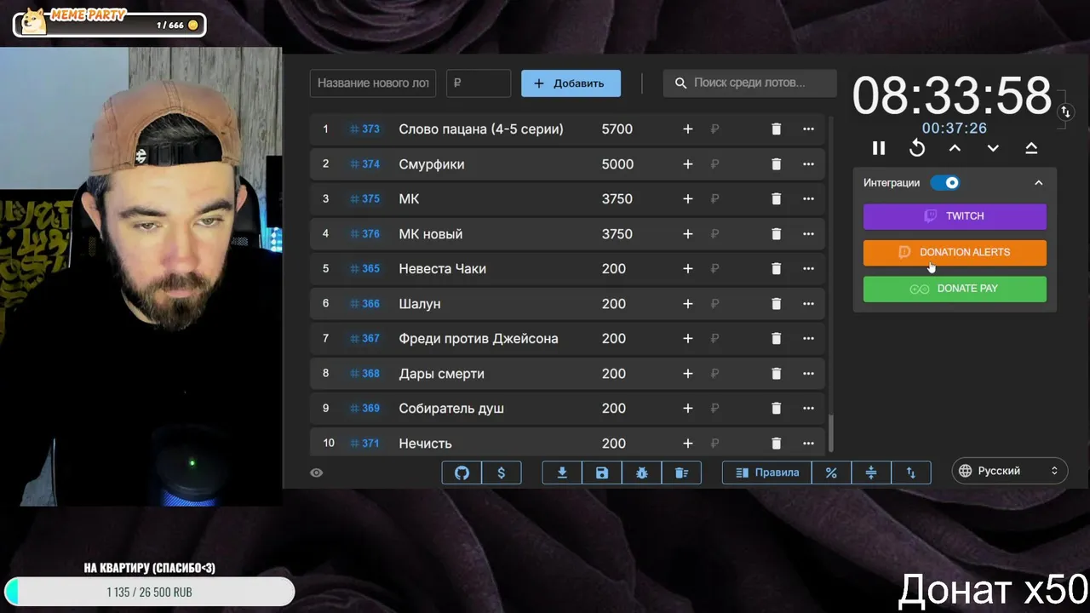Connect the TWITCH integration
Image resolution: width=1090 pixels, height=613 pixels.
(x=955, y=216)
